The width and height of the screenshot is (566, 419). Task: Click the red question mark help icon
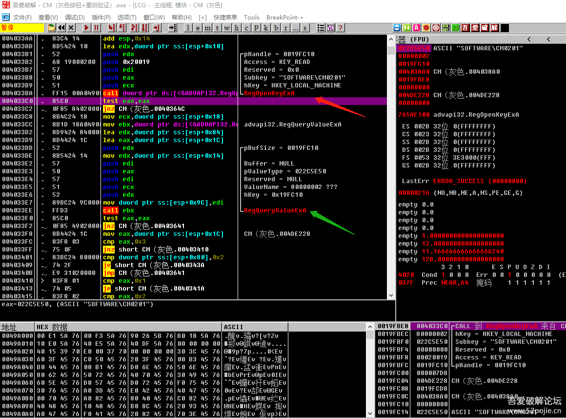tap(340, 28)
